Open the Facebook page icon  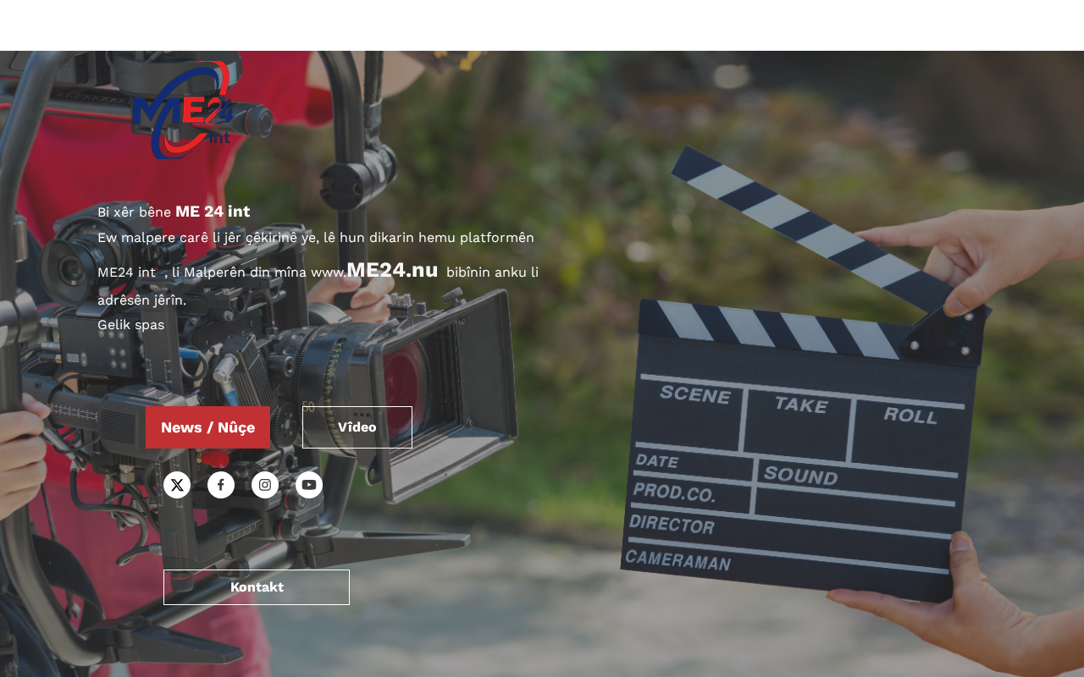pos(221,485)
